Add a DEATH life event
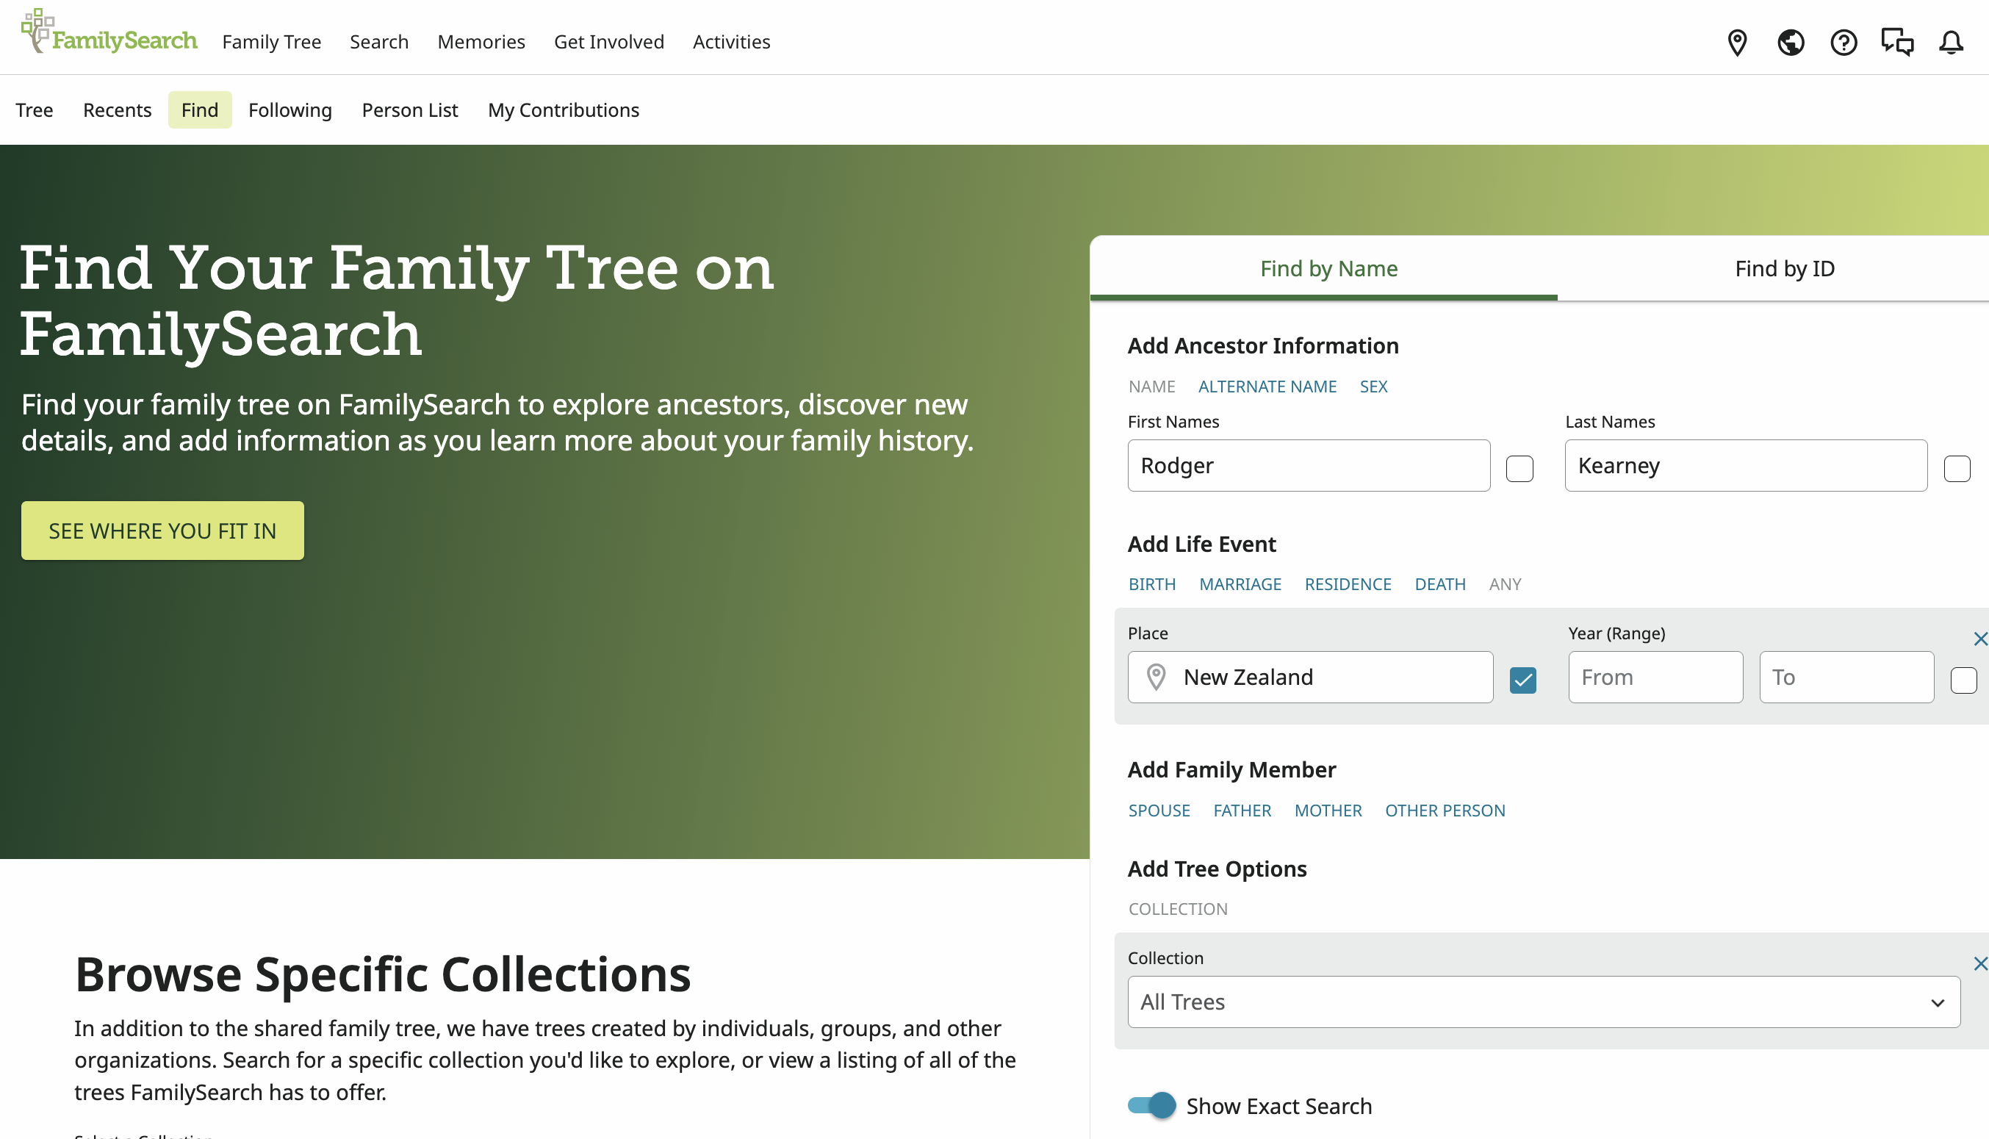 click(1440, 584)
